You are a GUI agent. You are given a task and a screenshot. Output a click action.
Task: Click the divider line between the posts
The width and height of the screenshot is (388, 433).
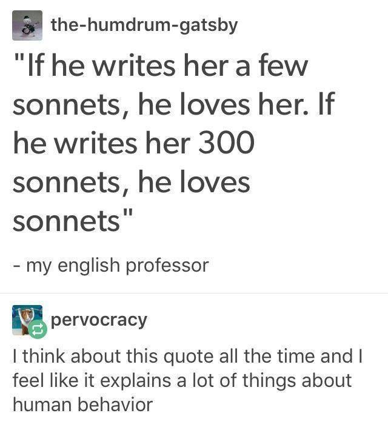194,294
